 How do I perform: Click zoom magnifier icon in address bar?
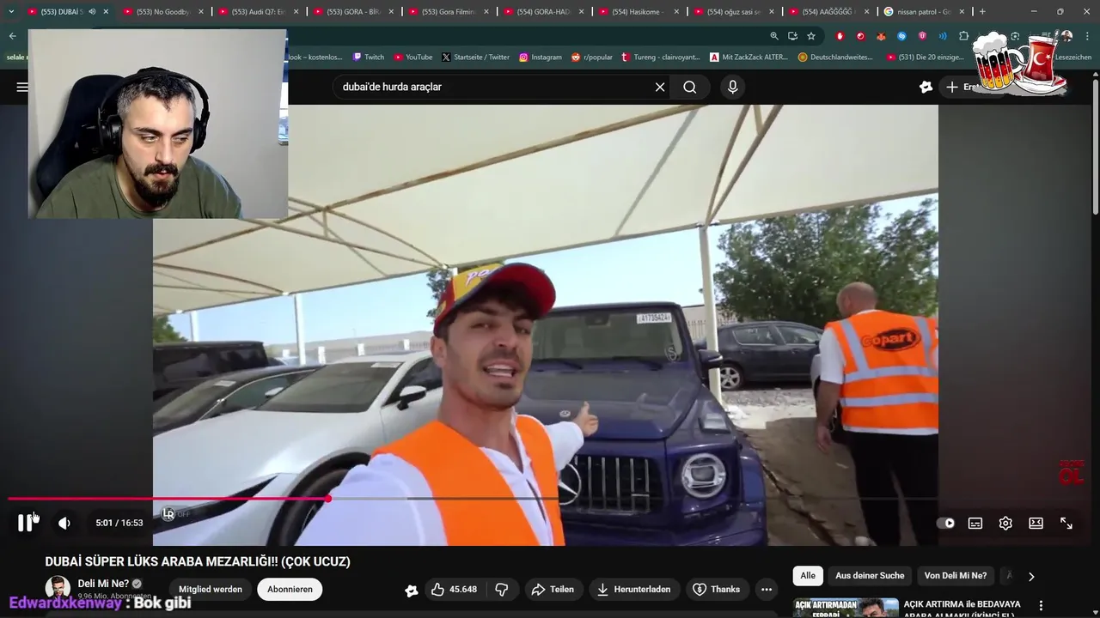[x=774, y=36]
